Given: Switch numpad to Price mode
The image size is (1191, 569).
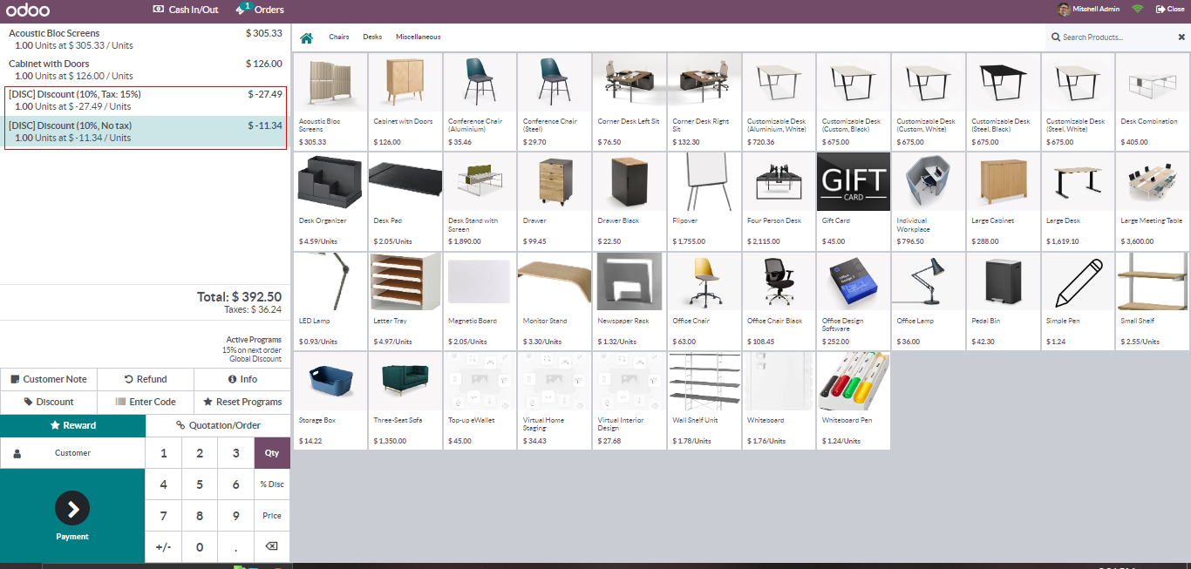Looking at the screenshot, I should pyautogui.click(x=272, y=516).
